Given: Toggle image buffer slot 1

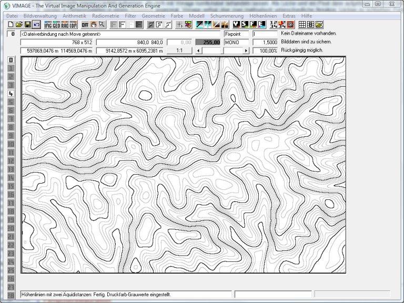Looking at the screenshot, I should 11,68.
